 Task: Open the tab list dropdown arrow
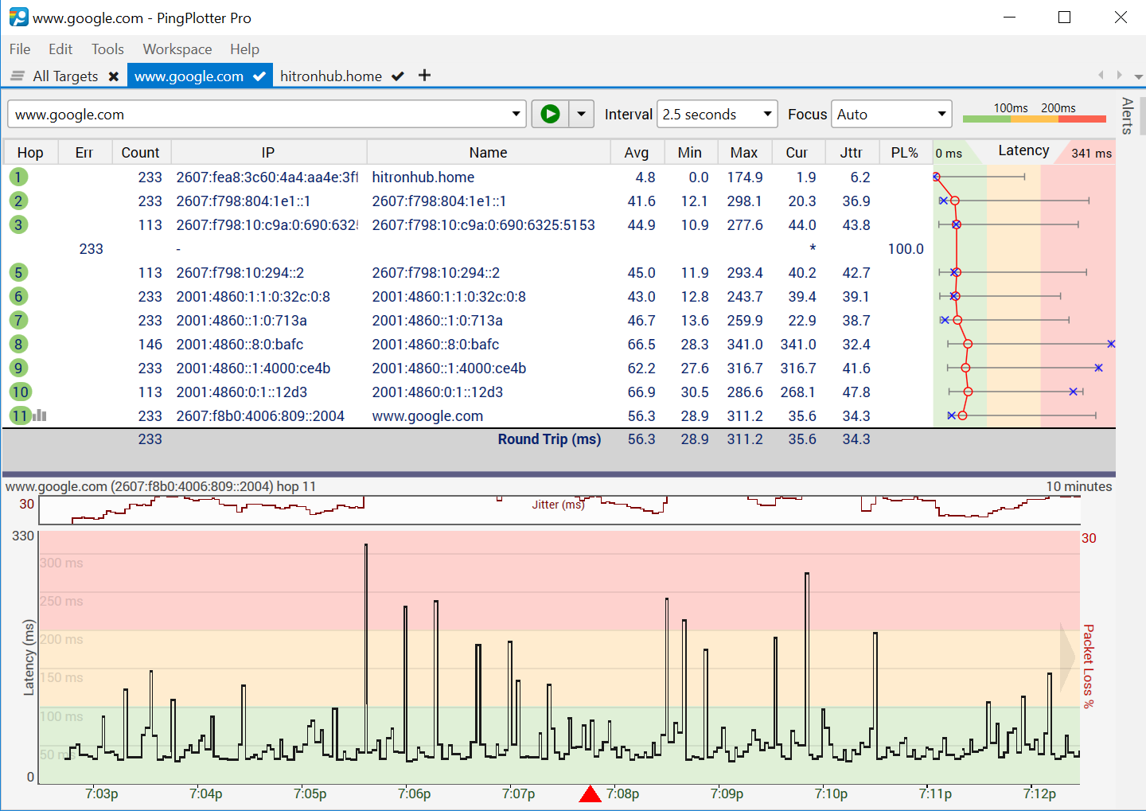[x=1138, y=77]
